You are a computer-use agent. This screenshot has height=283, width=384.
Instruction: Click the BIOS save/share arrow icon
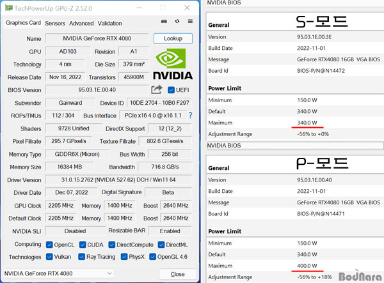coord(157,89)
